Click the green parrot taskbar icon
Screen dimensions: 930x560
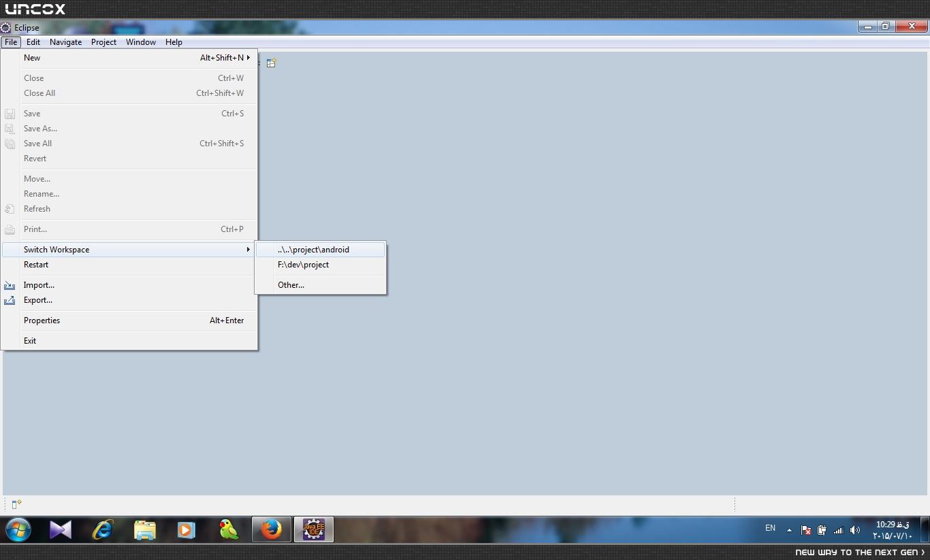tap(229, 529)
